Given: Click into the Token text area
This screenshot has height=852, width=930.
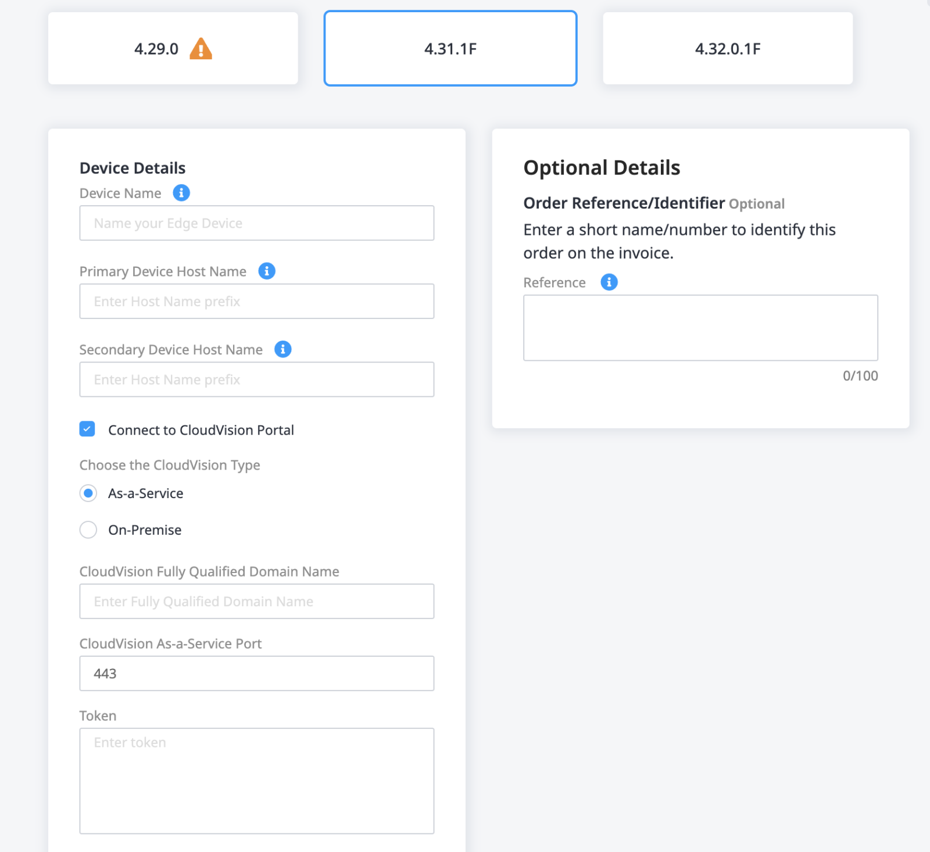Looking at the screenshot, I should tap(257, 781).
